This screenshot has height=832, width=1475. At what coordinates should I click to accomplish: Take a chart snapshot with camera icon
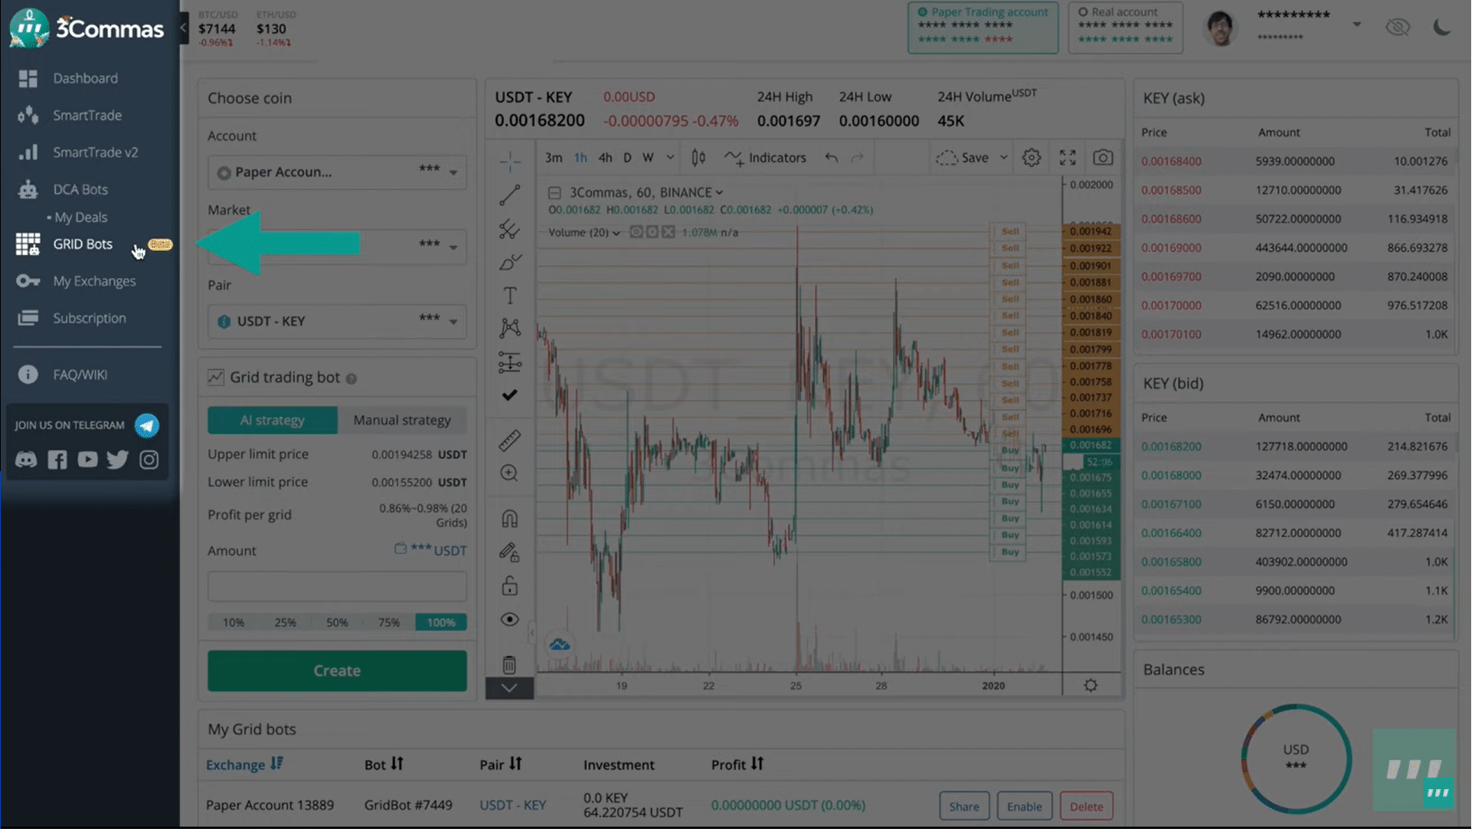pos(1104,158)
